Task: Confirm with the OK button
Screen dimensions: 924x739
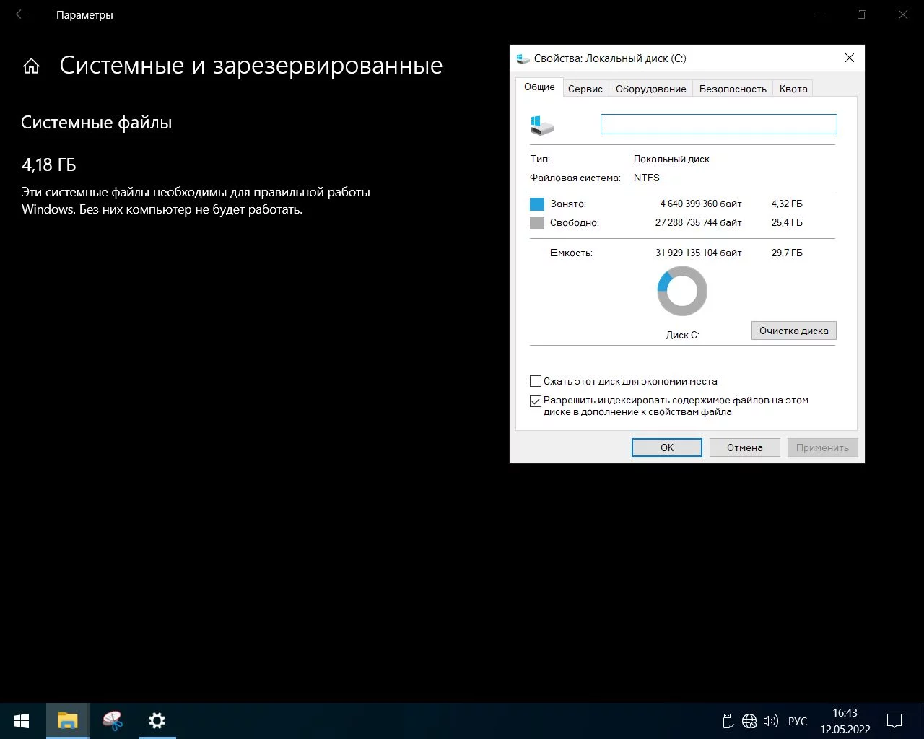Action: 667,447
